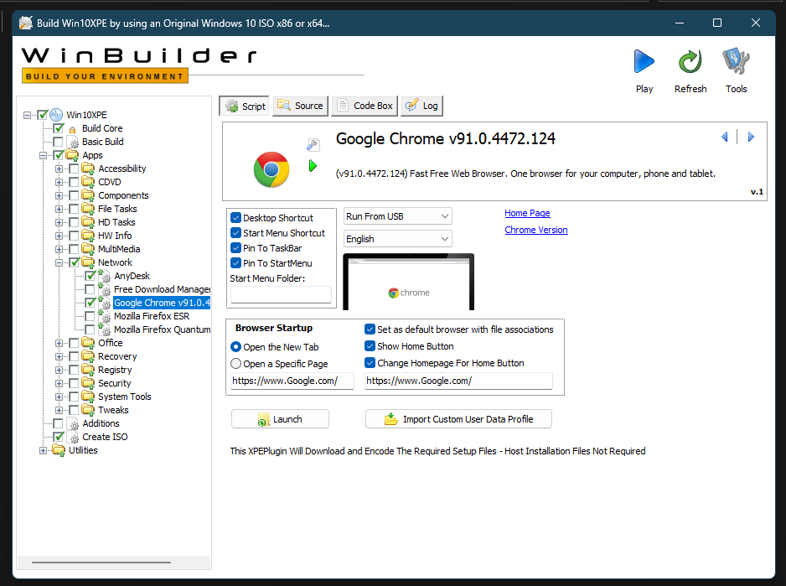Switch to the Script tab
The height and width of the screenshot is (586, 786).
click(x=244, y=106)
